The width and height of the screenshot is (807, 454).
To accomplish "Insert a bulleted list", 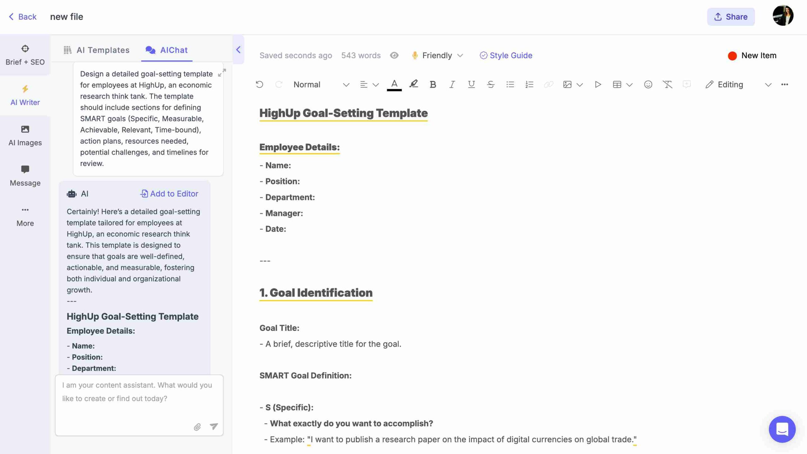I will coord(510,84).
